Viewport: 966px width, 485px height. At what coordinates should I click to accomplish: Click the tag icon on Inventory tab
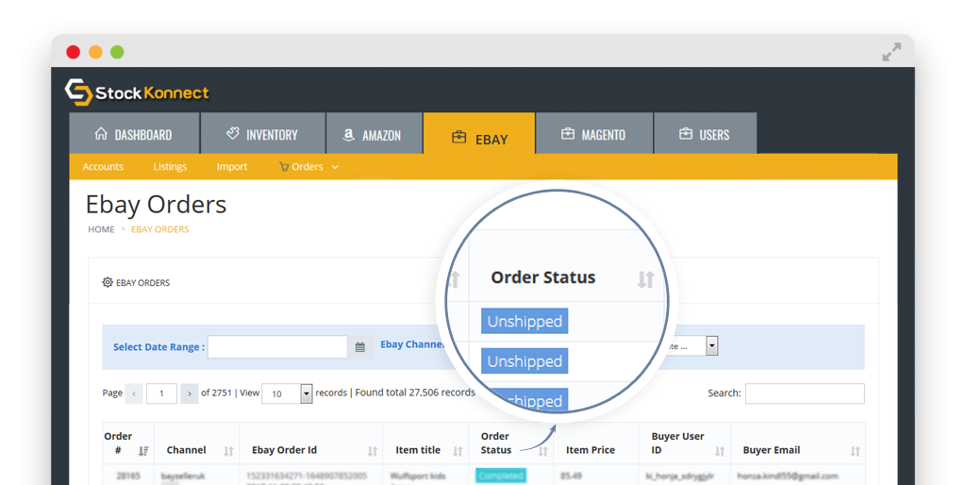232,133
